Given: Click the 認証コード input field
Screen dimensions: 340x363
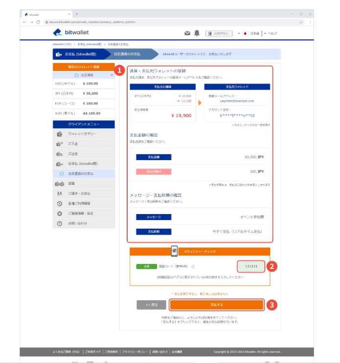Looking at the screenshot, I should (x=251, y=266).
